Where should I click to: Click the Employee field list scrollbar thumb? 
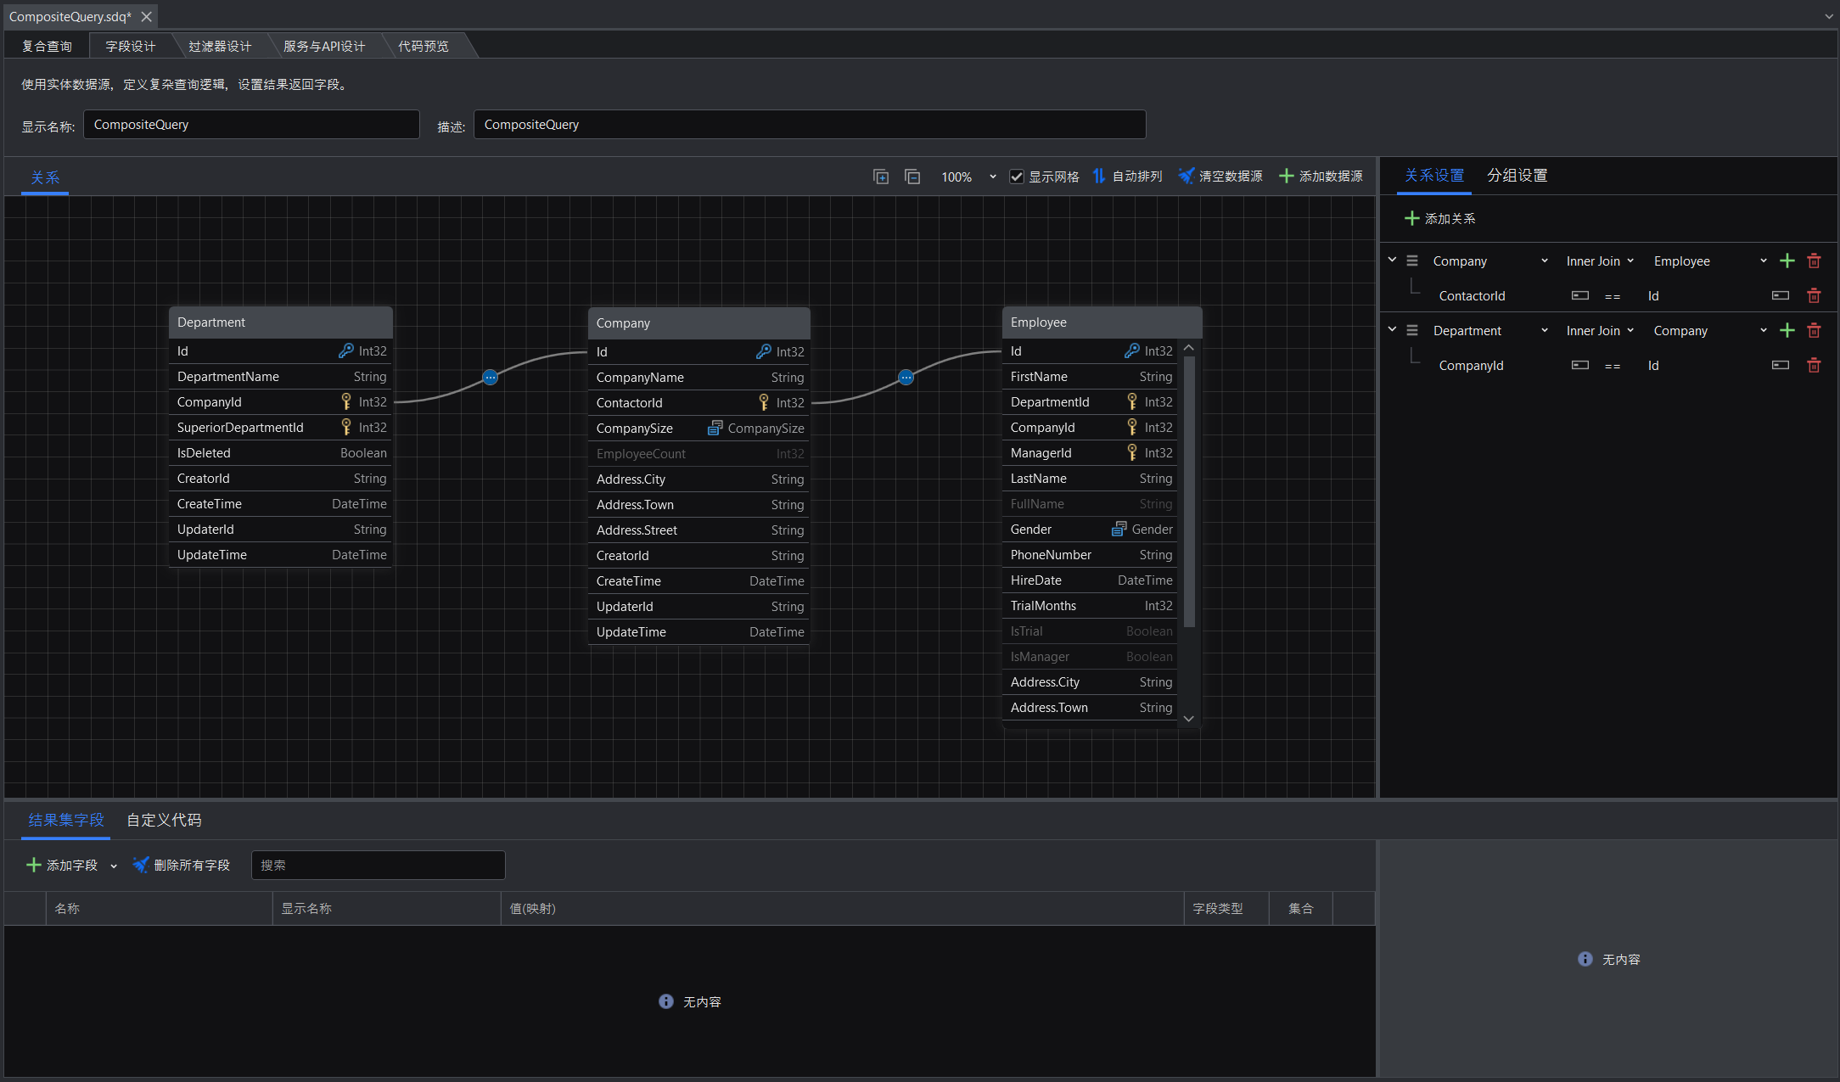pos(1189,492)
